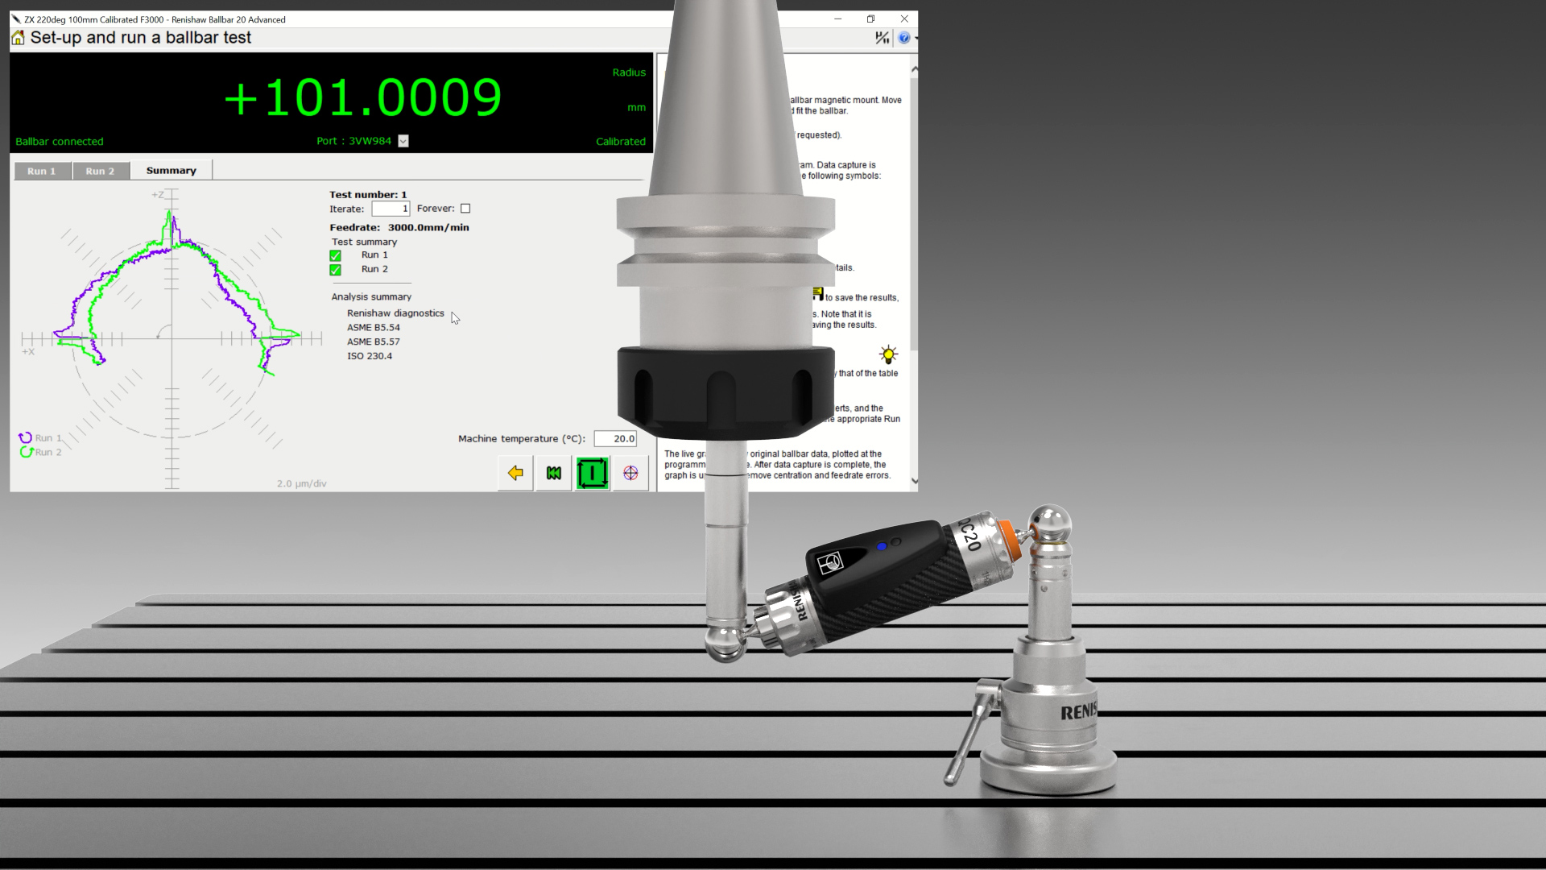Switch to the Run 1 tab
Image resolution: width=1546 pixels, height=870 pixels.
(x=42, y=171)
